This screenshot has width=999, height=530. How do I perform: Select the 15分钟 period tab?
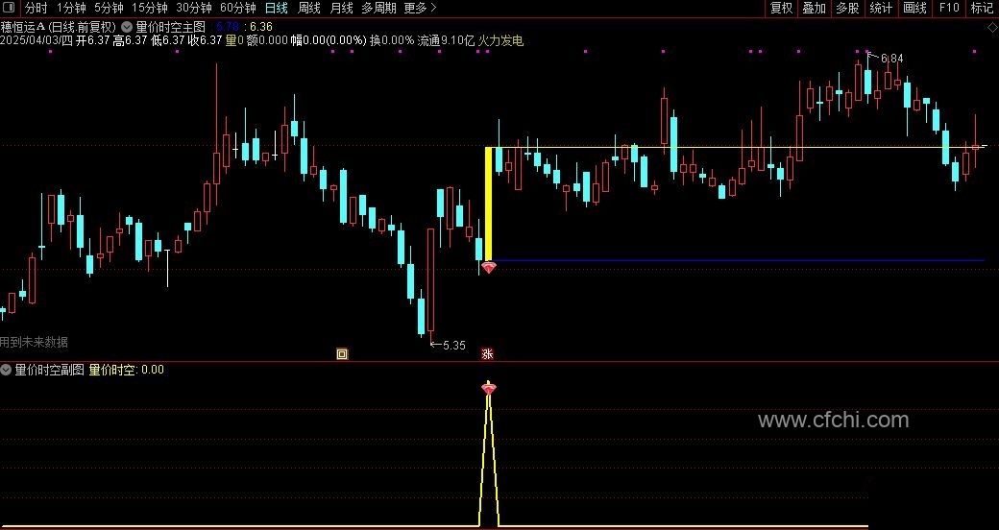point(149,8)
